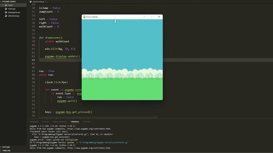Switch to the DEBUG CONSOLE tab

point(60,122)
